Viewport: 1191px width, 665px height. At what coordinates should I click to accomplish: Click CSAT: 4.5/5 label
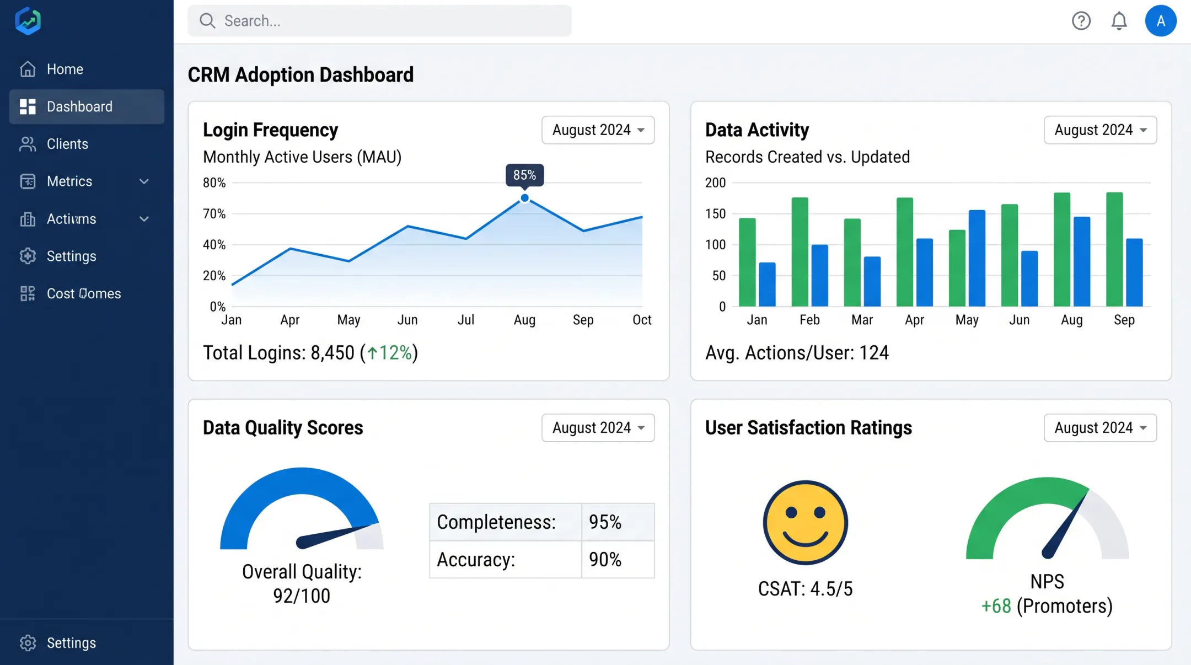click(x=806, y=589)
